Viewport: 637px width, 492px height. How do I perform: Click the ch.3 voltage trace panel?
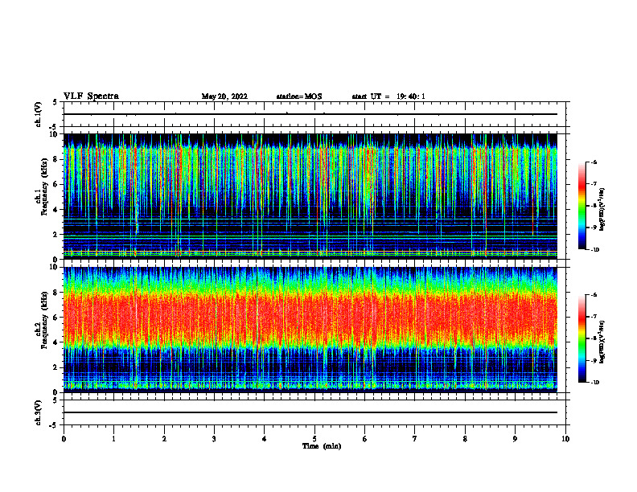[x=314, y=412]
